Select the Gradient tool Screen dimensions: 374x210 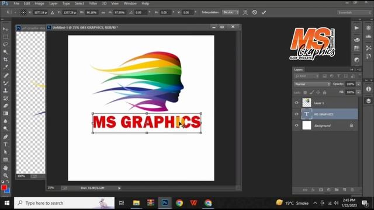click(x=5, y=113)
